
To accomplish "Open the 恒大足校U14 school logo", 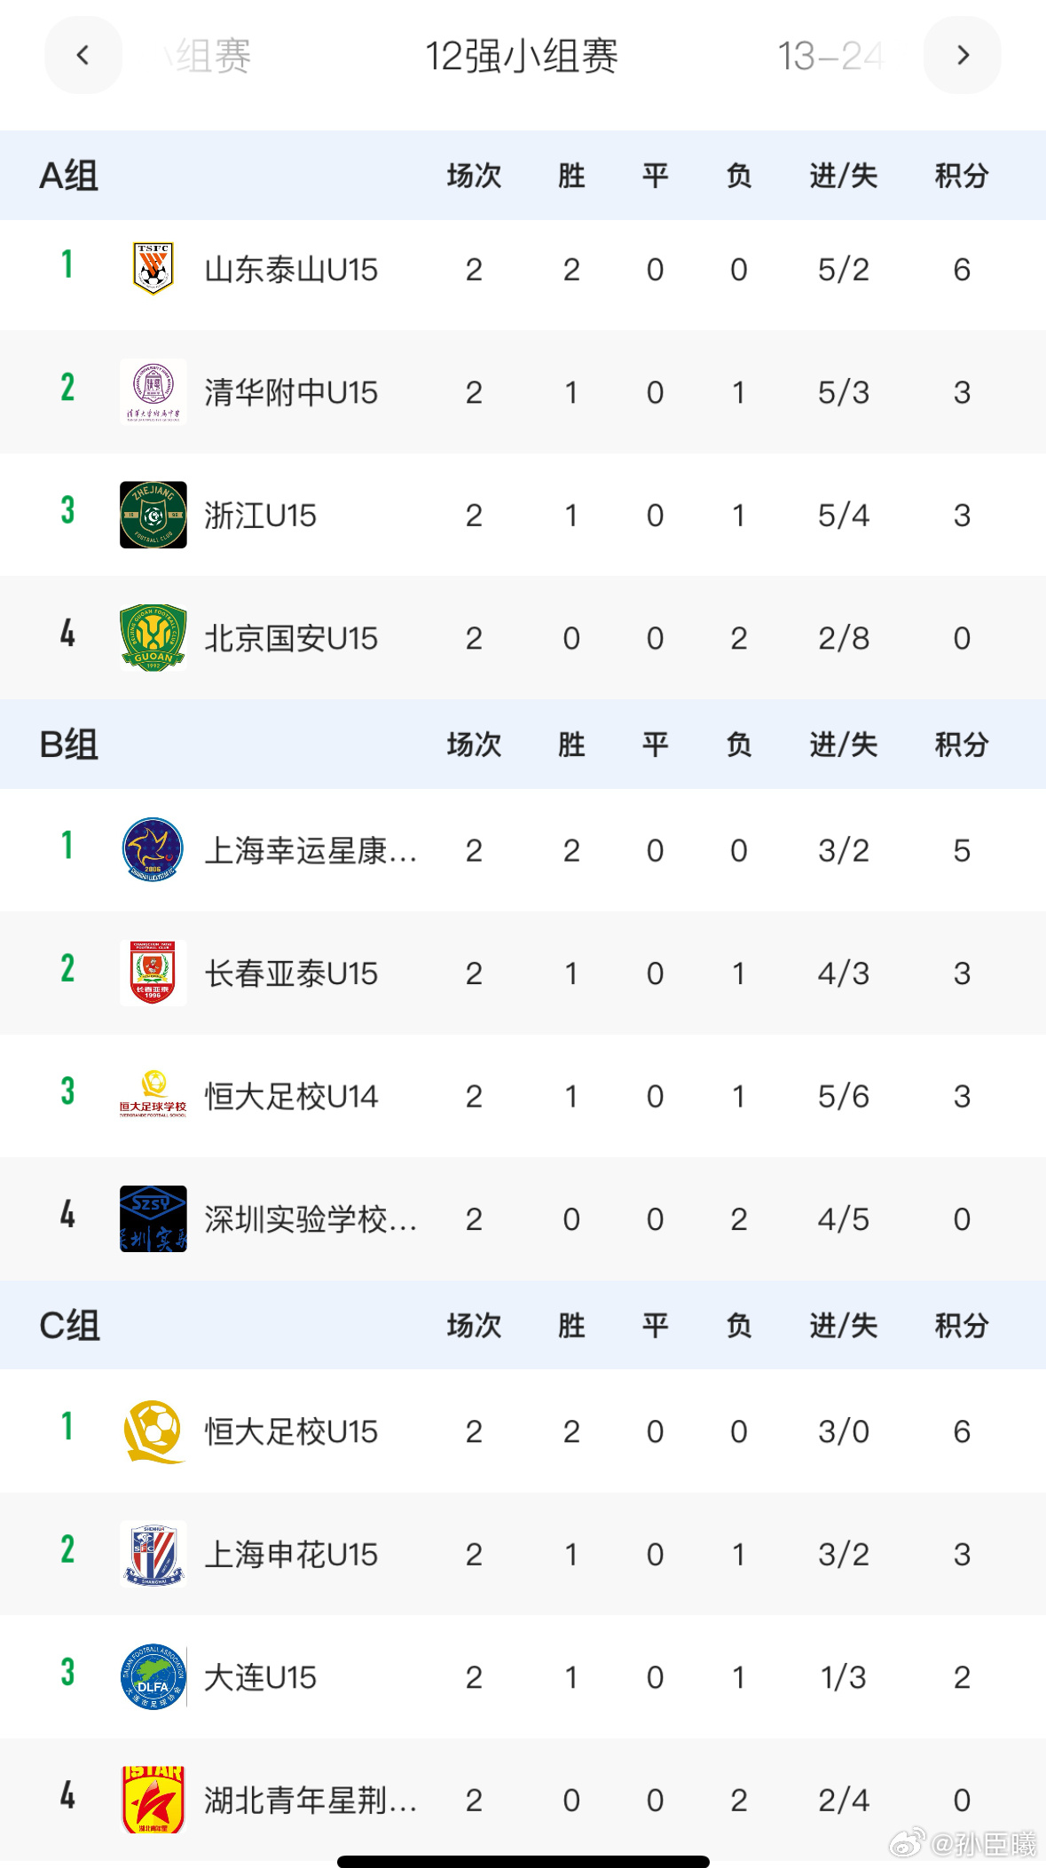I will pyautogui.click(x=153, y=1096).
